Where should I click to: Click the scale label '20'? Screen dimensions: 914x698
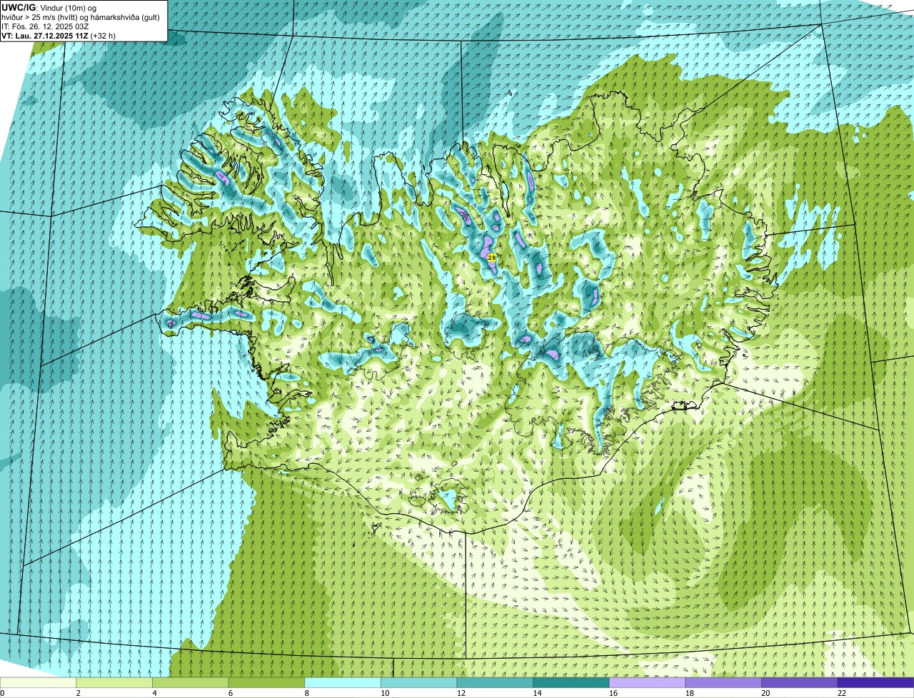tap(765, 693)
